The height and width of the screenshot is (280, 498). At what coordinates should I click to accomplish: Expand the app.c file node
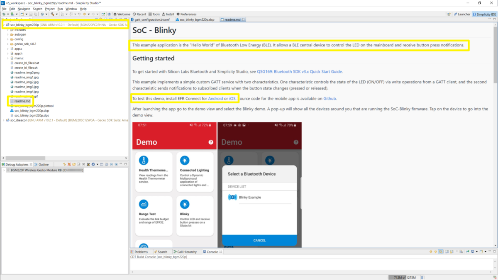coord(7,49)
